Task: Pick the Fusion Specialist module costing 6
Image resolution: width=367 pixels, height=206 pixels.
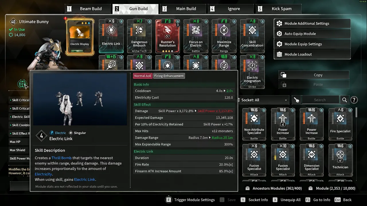Action: point(254,160)
